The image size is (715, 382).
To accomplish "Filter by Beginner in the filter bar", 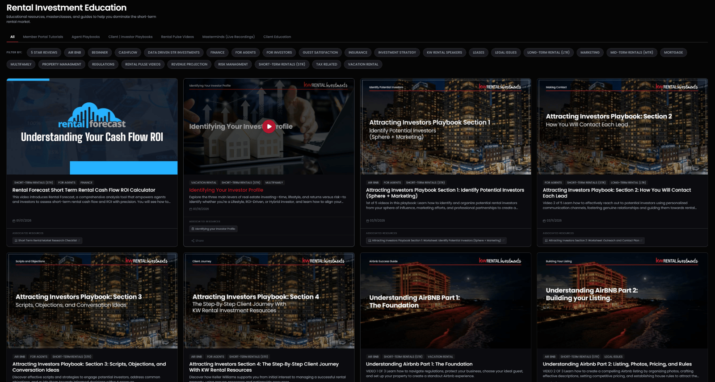I will pyautogui.click(x=100, y=52).
